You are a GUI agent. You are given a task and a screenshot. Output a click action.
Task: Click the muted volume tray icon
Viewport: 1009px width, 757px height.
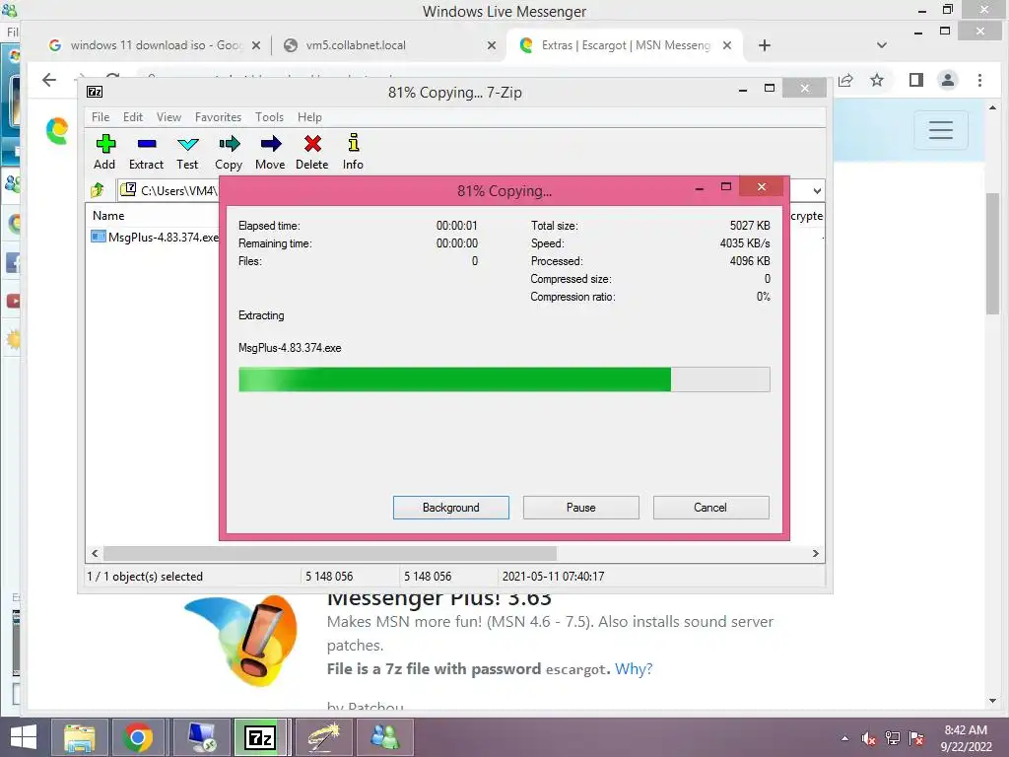click(x=868, y=738)
